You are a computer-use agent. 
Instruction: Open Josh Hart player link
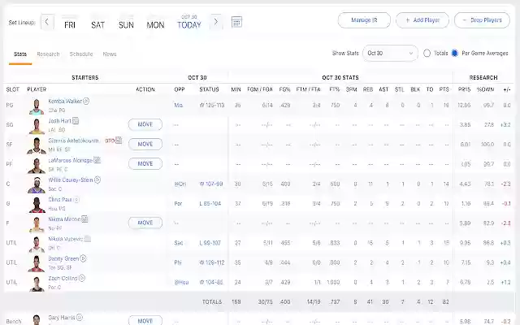pos(59,121)
